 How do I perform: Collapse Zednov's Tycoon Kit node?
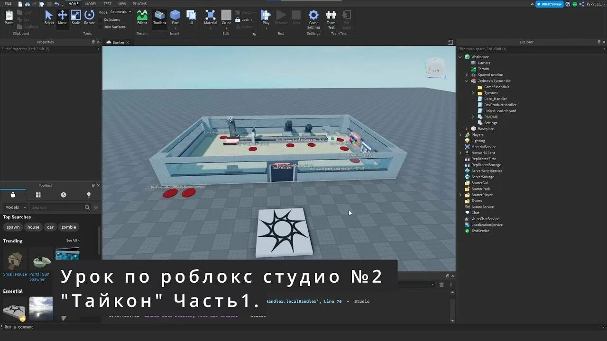pos(466,81)
